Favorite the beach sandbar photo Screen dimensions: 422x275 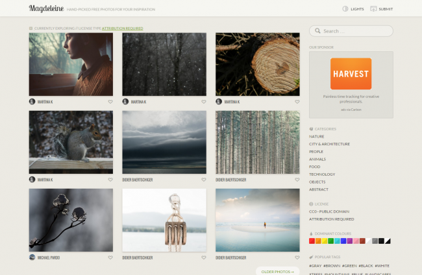pos(297,257)
